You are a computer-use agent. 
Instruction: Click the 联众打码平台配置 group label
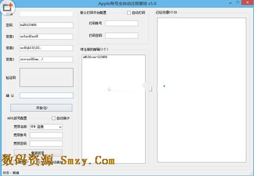(93, 13)
